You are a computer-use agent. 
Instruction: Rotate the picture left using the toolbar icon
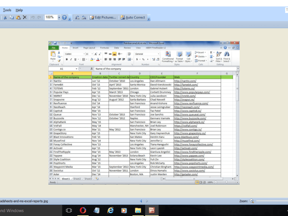(x=77, y=18)
